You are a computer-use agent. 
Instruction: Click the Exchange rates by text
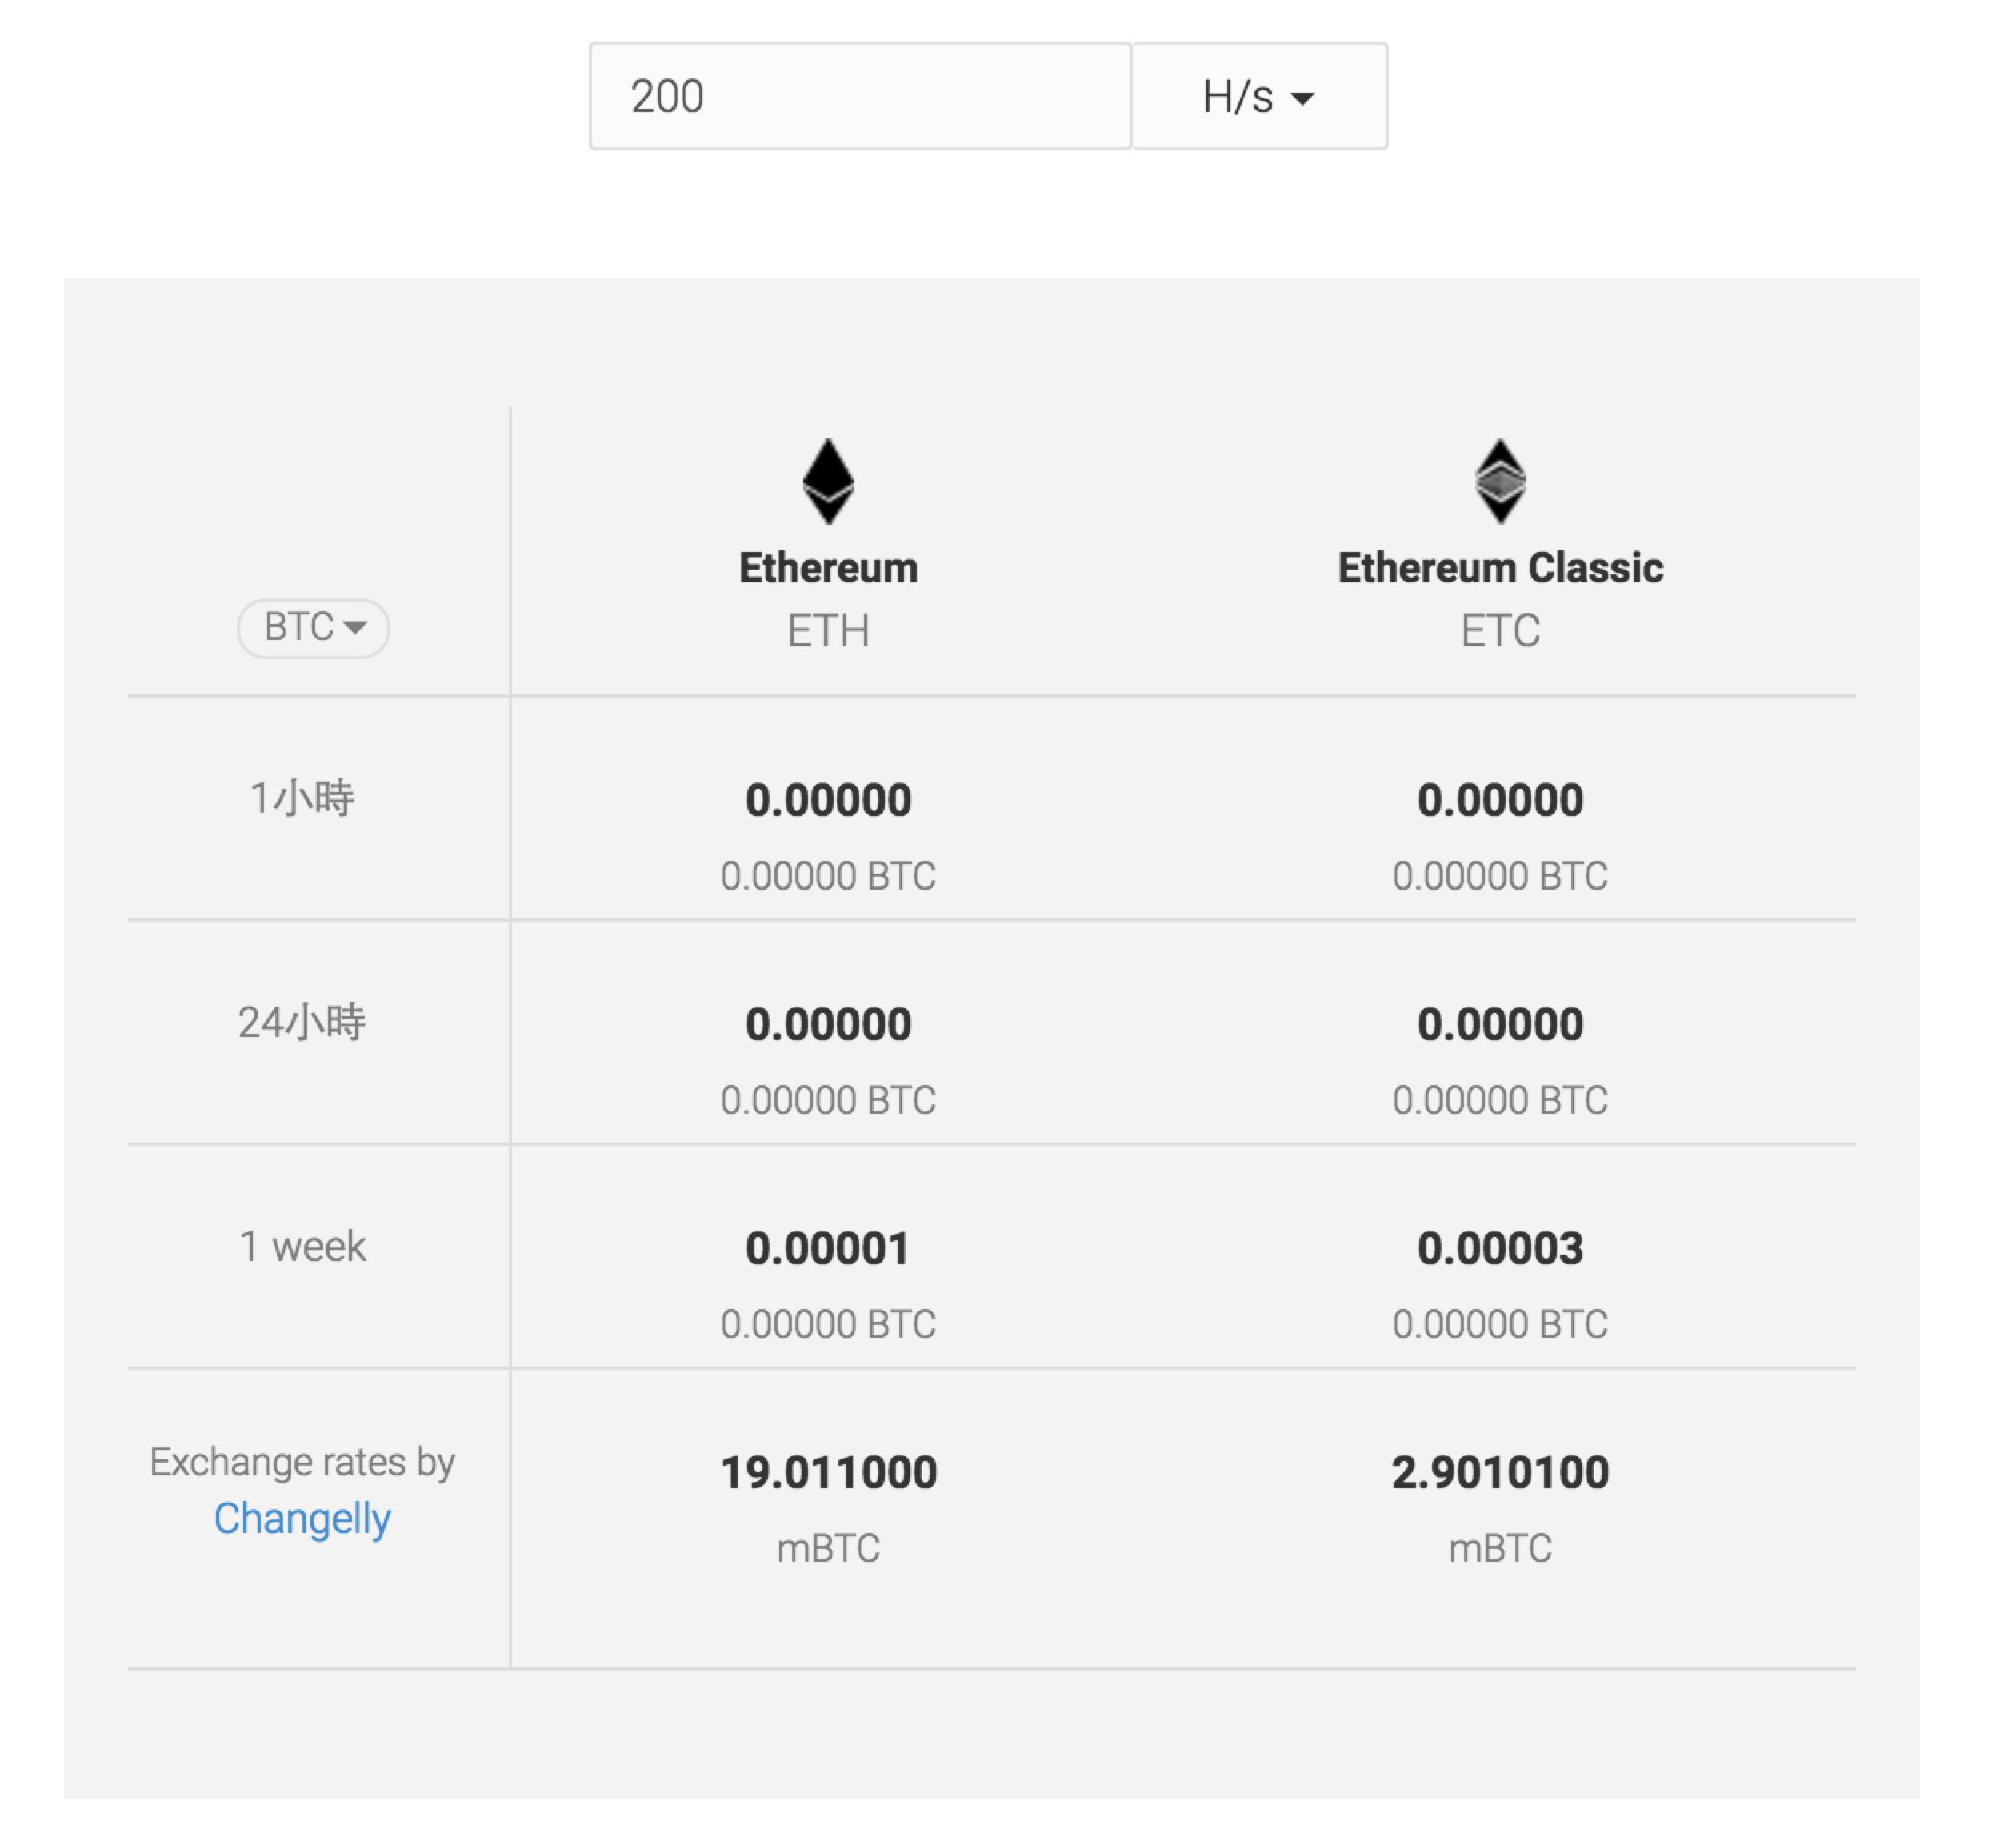point(302,1462)
